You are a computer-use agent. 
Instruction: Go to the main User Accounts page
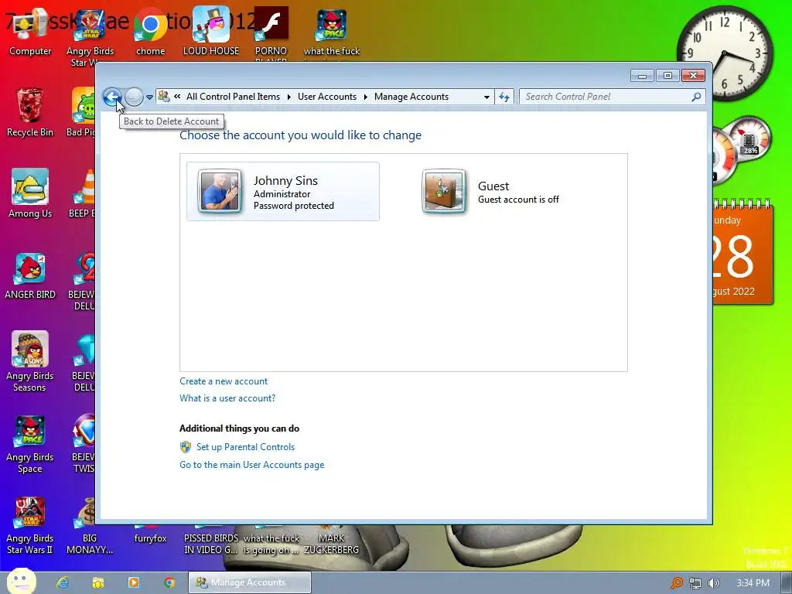(x=251, y=465)
